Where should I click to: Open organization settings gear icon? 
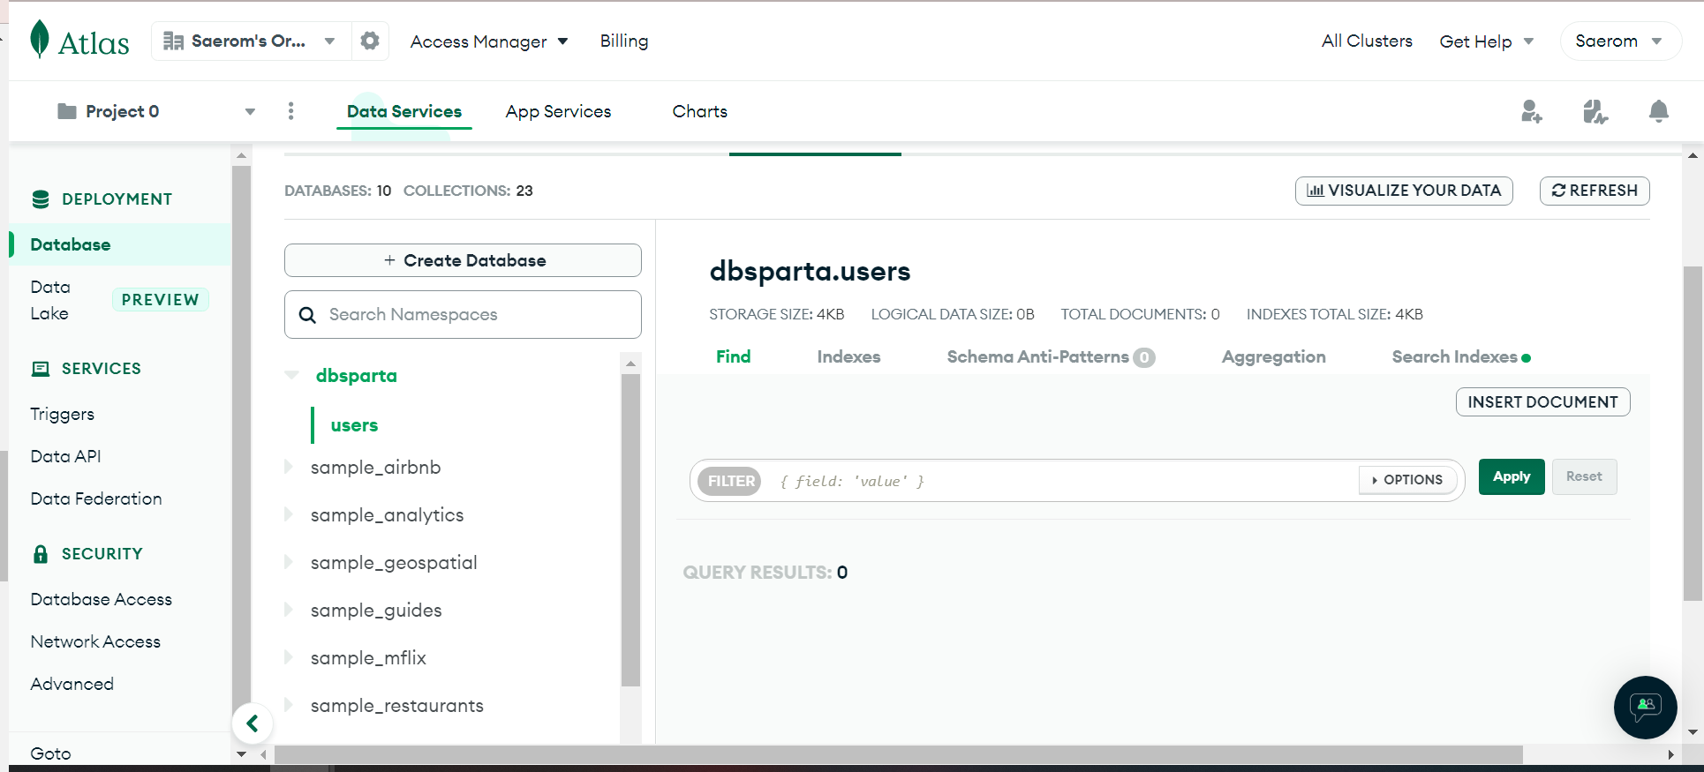[x=370, y=41]
